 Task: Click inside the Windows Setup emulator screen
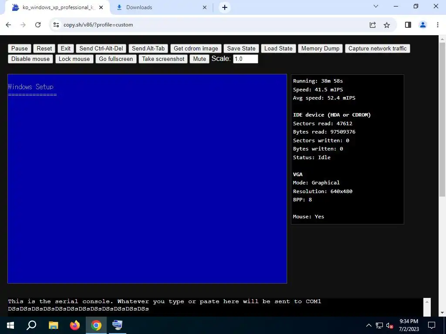point(147,179)
